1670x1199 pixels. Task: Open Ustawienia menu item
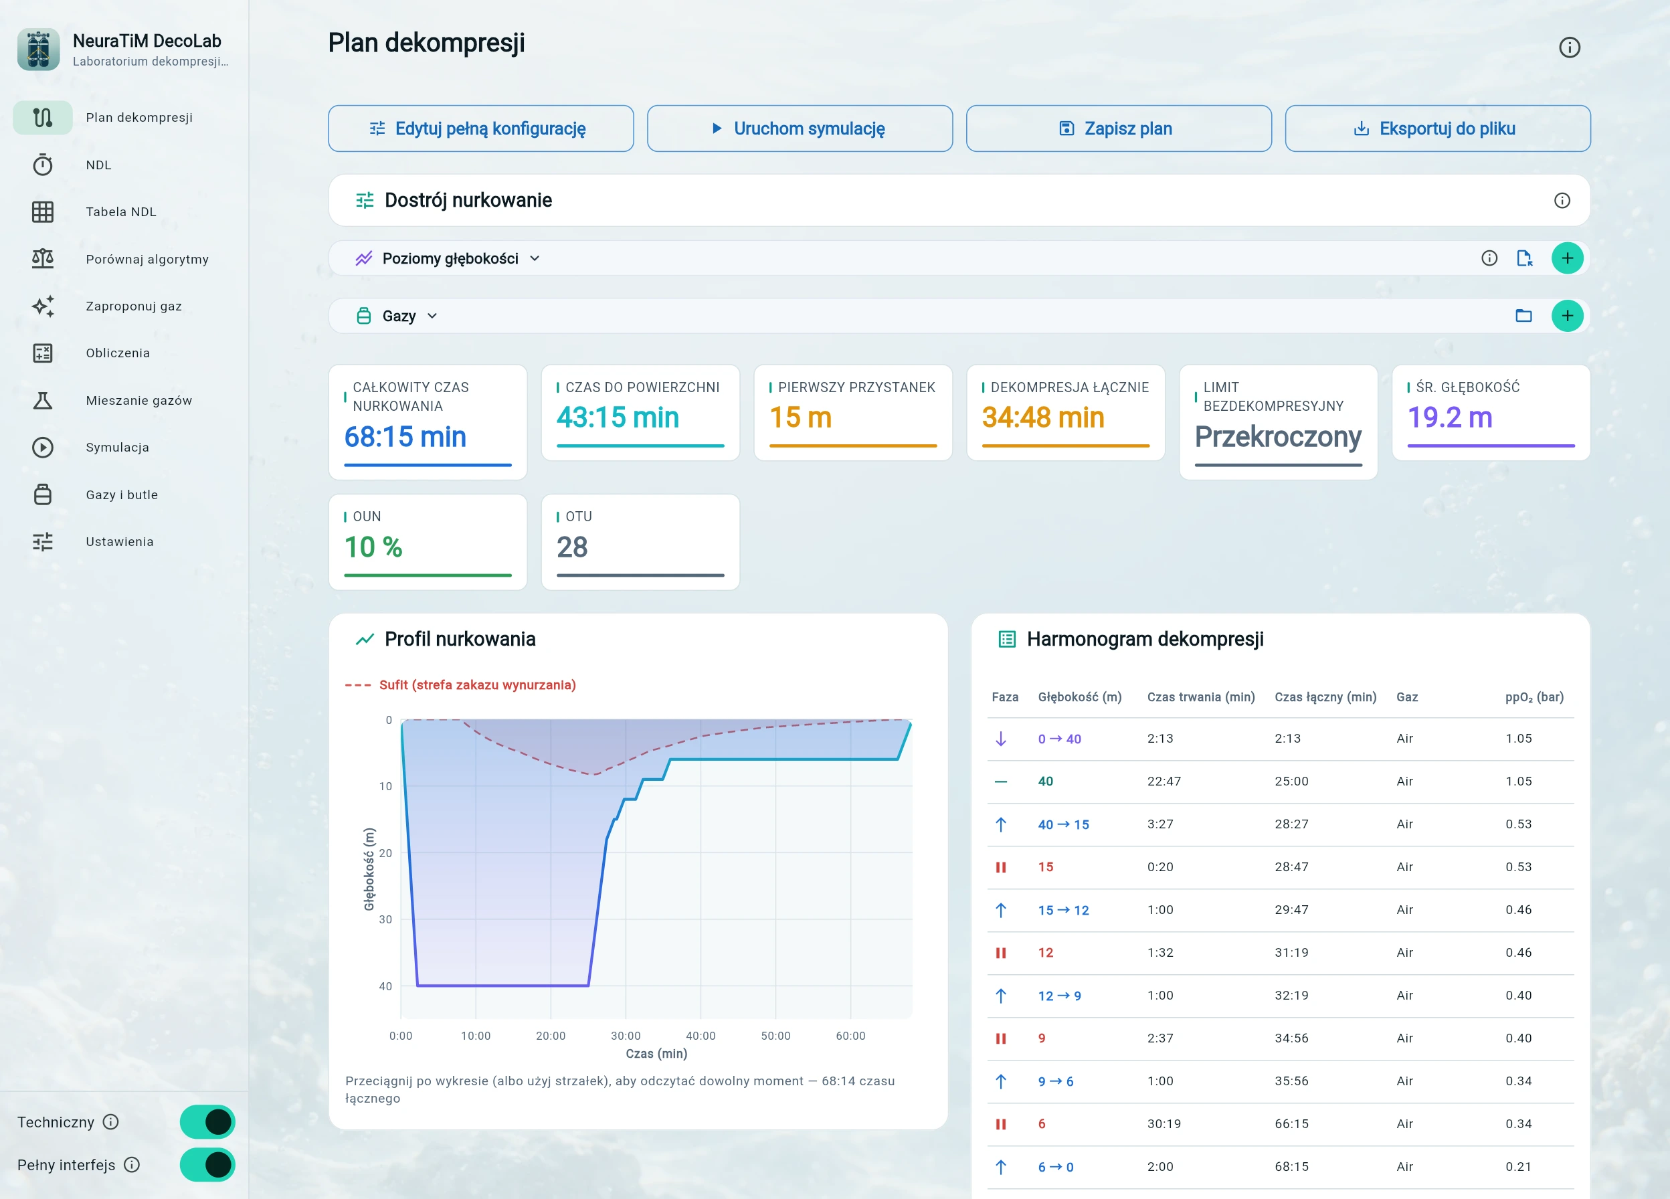coord(119,541)
